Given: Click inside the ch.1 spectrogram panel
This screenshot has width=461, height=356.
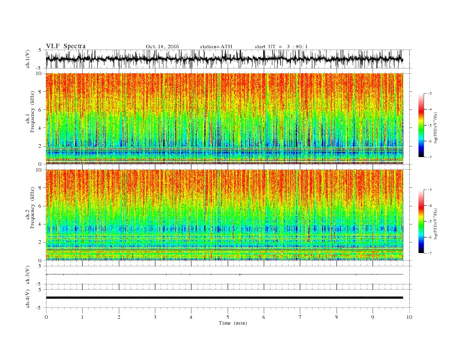Looking at the screenshot, I should pyautogui.click(x=224, y=119).
